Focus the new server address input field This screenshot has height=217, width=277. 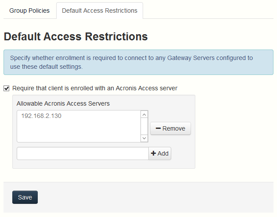click(83, 153)
